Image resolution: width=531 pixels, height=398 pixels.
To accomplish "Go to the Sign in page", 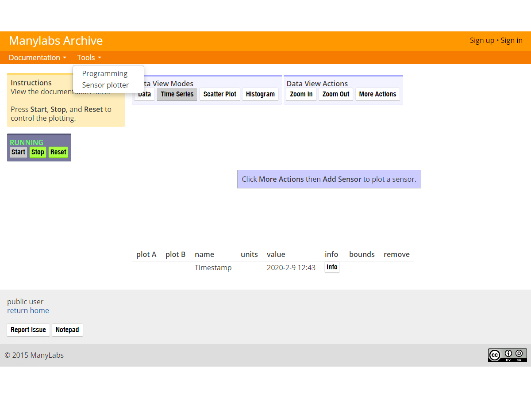I will (512, 40).
